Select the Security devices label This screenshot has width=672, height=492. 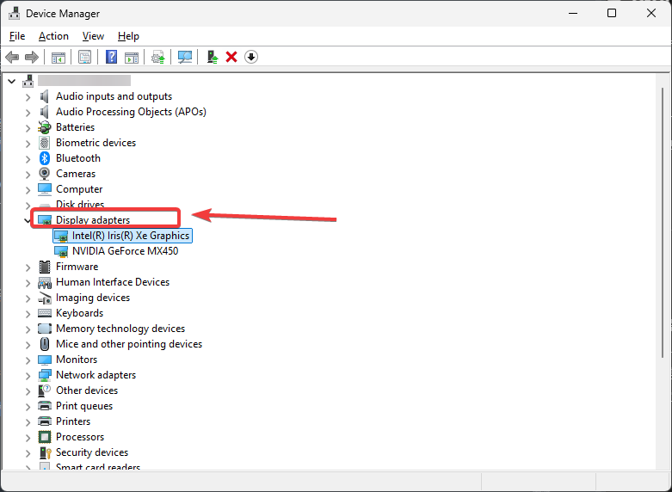[x=92, y=452]
